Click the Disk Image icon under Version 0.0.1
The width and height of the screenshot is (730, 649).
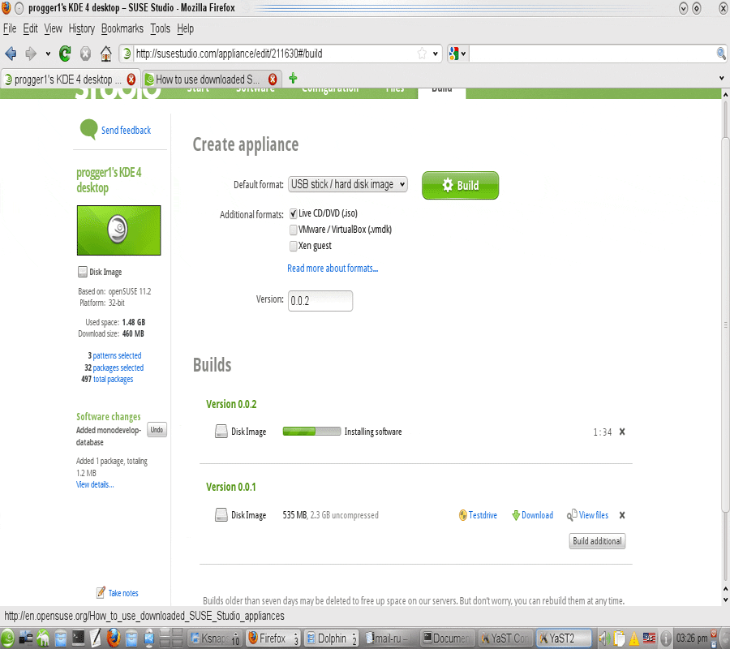221,515
